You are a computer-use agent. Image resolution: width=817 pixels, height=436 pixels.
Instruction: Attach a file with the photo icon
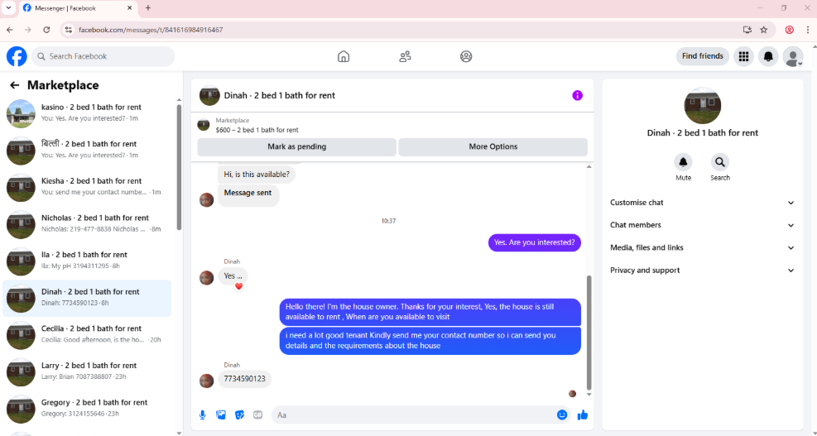click(x=221, y=415)
